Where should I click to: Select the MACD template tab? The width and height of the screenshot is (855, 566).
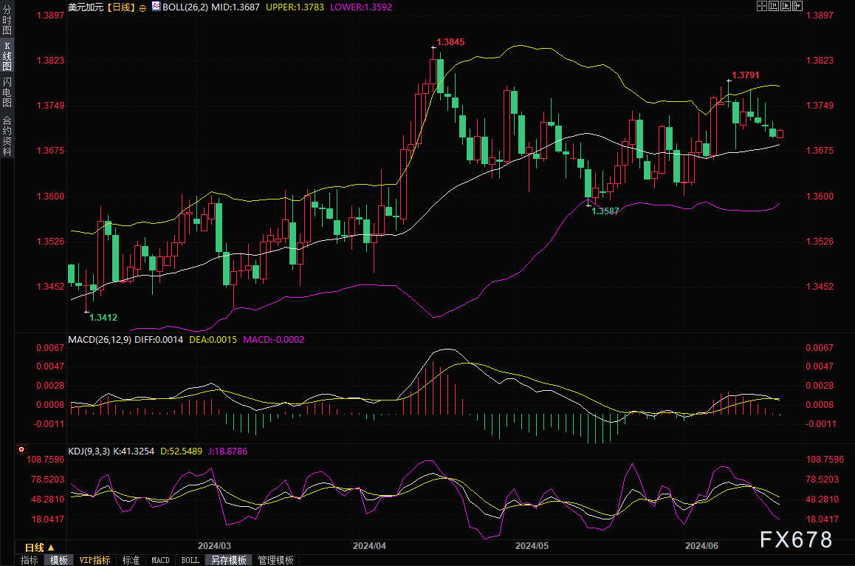pyautogui.click(x=160, y=560)
